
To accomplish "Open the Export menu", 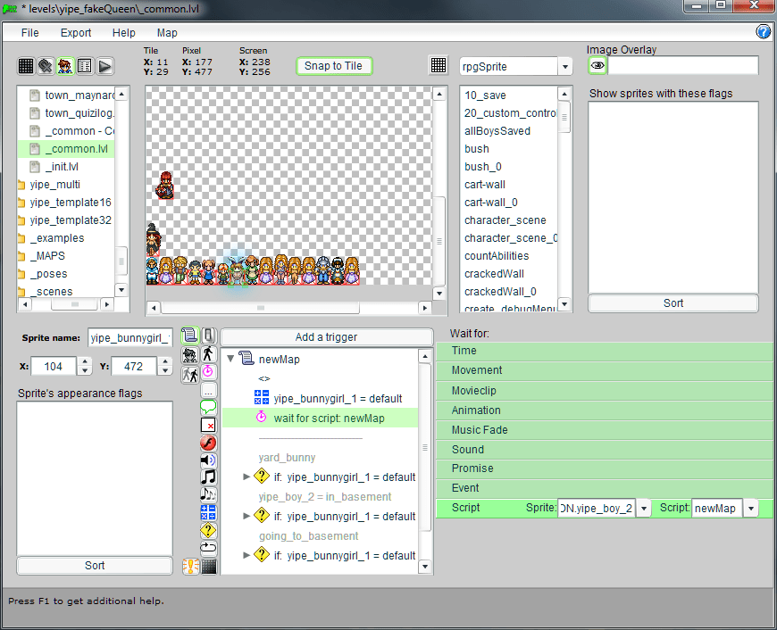I will coord(76,33).
